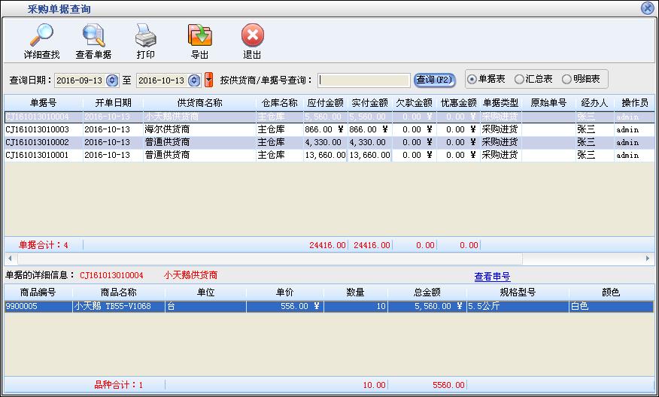Sort by 应付金额 column header
Image resolution: width=659 pixels, height=397 pixels.
pyautogui.click(x=325, y=103)
